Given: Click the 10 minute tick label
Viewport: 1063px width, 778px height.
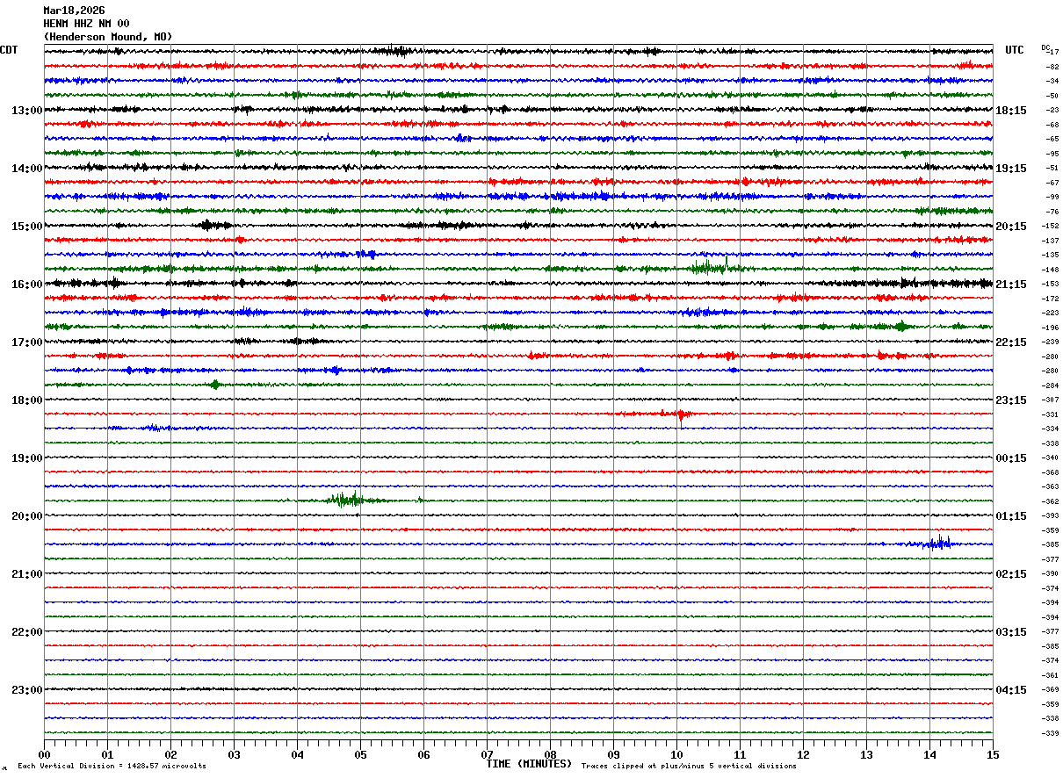Looking at the screenshot, I should 676,755.
